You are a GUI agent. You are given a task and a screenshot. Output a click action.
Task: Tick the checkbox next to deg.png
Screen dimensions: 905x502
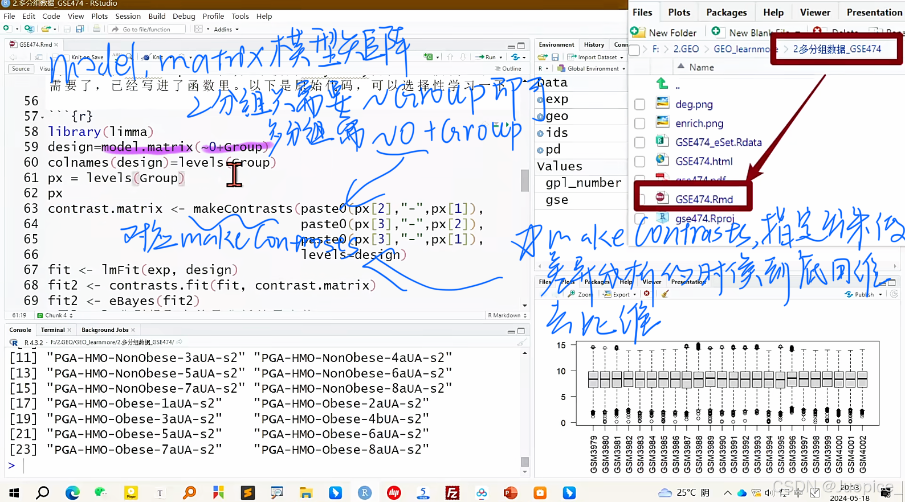click(640, 104)
